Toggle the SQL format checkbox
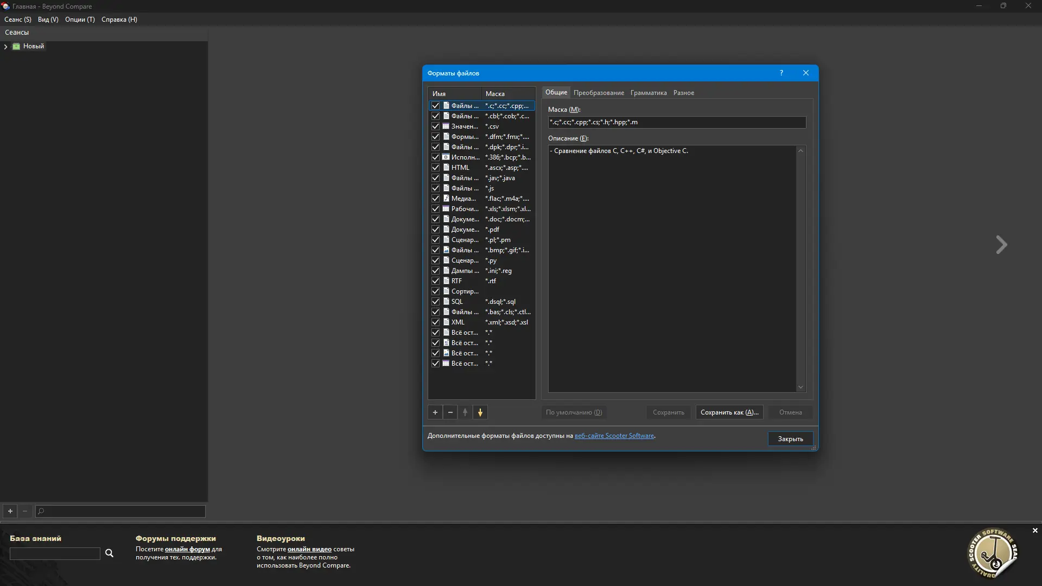Viewport: 1042px width, 586px height. pyautogui.click(x=435, y=302)
